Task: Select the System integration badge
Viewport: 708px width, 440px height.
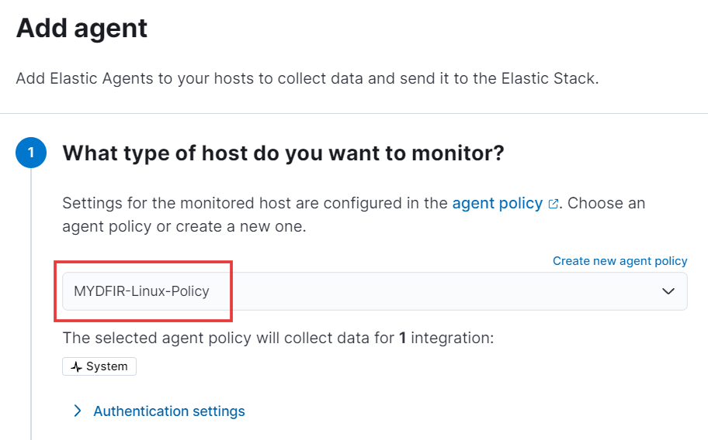Action: click(x=99, y=366)
